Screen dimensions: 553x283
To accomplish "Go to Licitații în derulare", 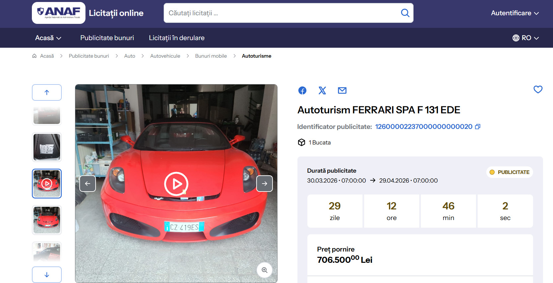I will [x=177, y=38].
